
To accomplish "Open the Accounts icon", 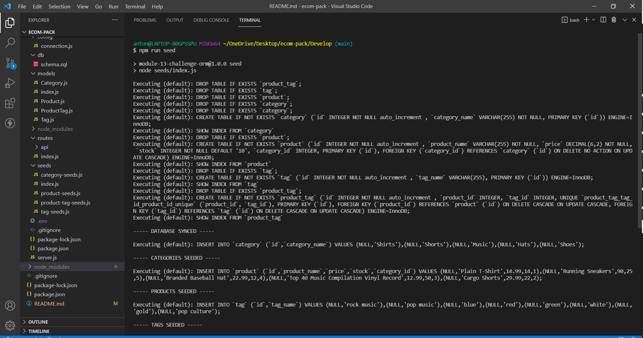I will point(10,306).
